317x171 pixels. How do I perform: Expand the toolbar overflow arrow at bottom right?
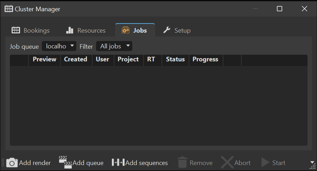point(312,163)
